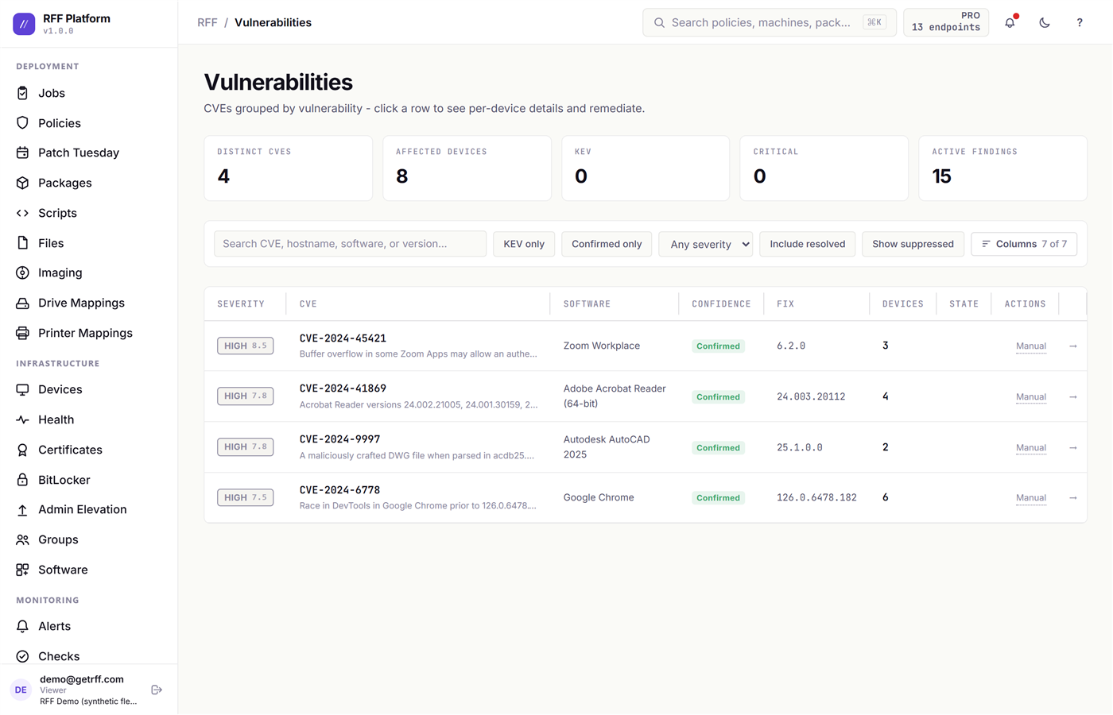Click the BitLocker padlock icon
Image resolution: width=1113 pixels, height=715 pixels.
[22, 480]
